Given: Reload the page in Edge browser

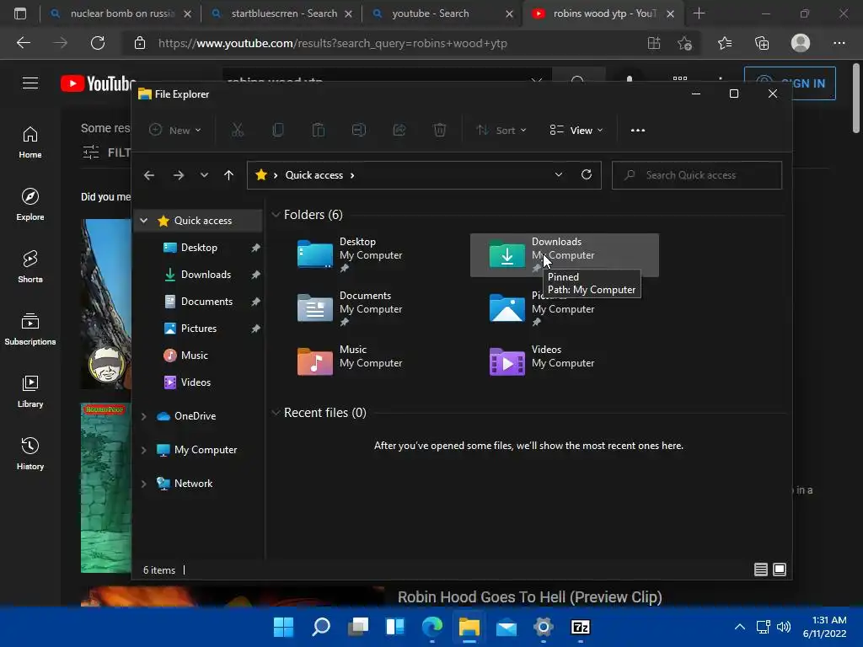Looking at the screenshot, I should coord(98,43).
